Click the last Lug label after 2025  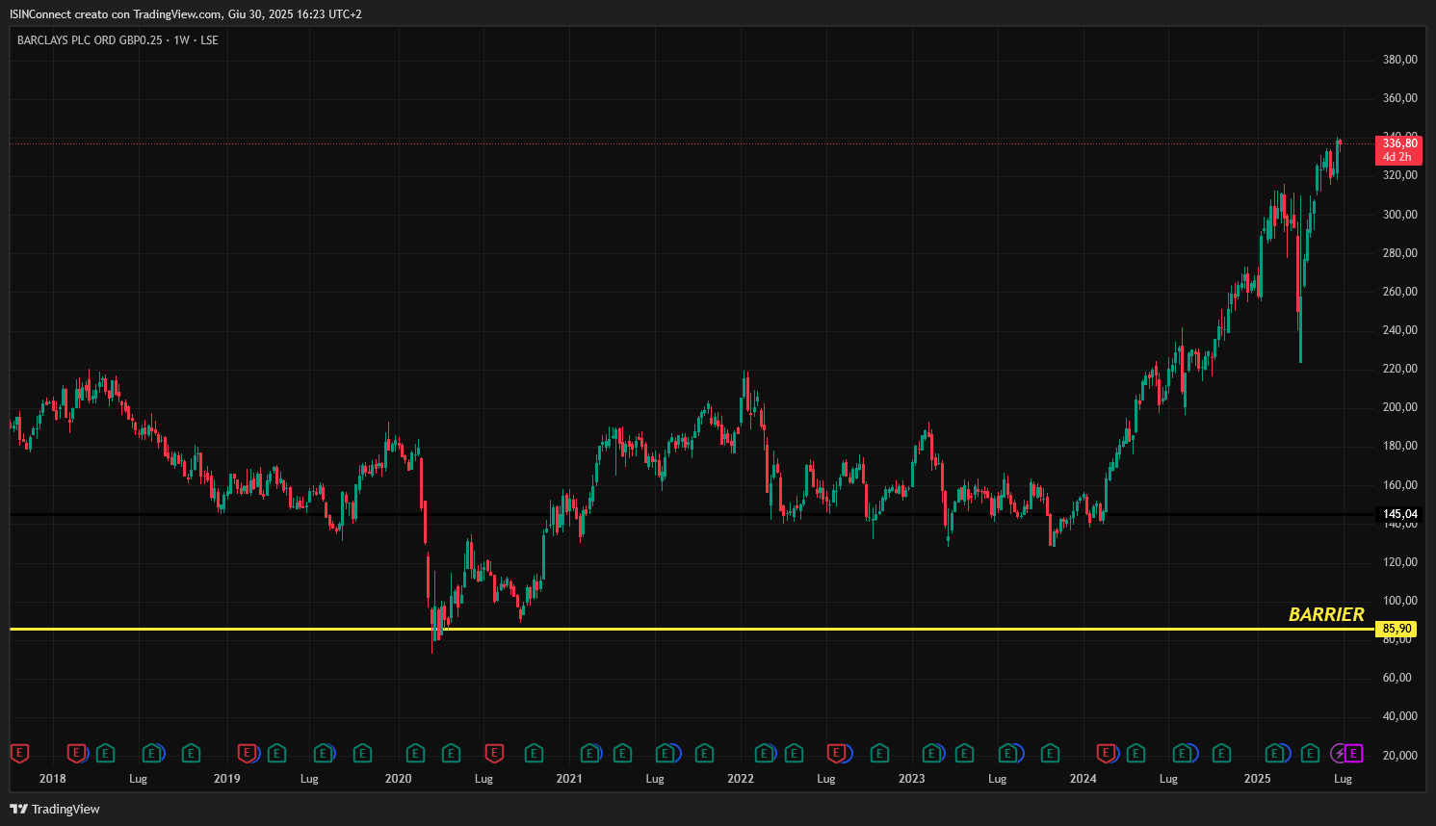click(x=1343, y=779)
